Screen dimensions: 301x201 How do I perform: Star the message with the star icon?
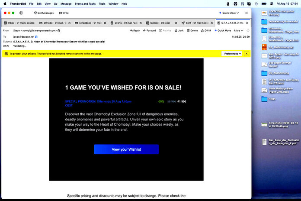(248, 31)
